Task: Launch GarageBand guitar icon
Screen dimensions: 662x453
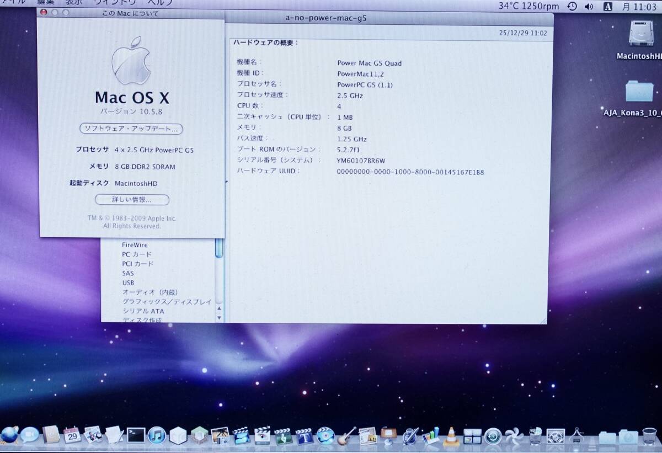Action: coord(346,436)
